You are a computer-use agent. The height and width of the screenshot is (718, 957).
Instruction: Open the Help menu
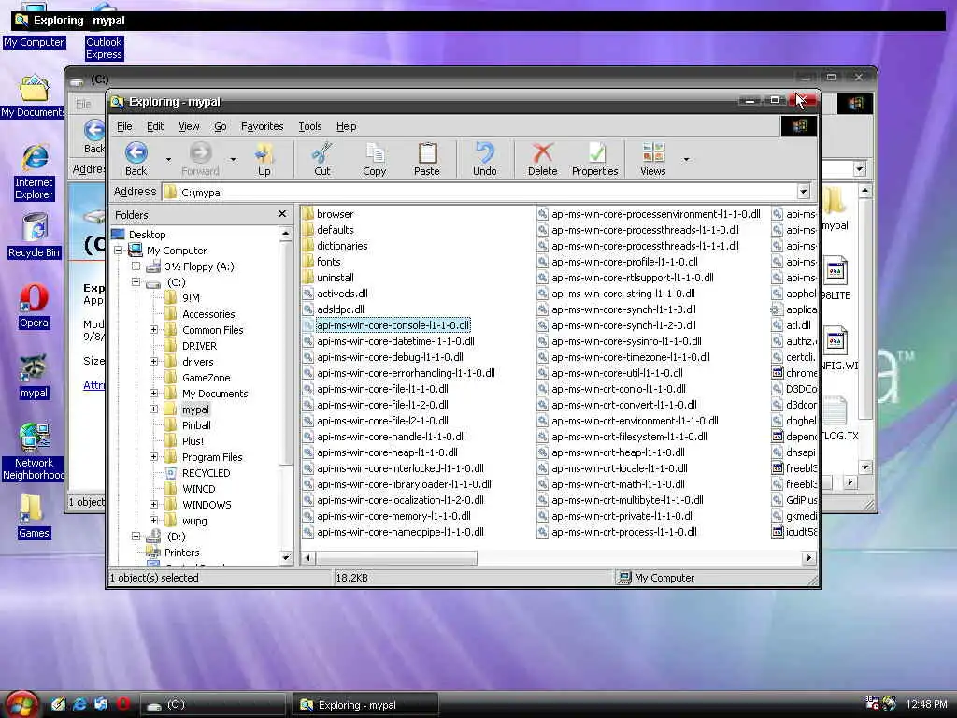[346, 126]
